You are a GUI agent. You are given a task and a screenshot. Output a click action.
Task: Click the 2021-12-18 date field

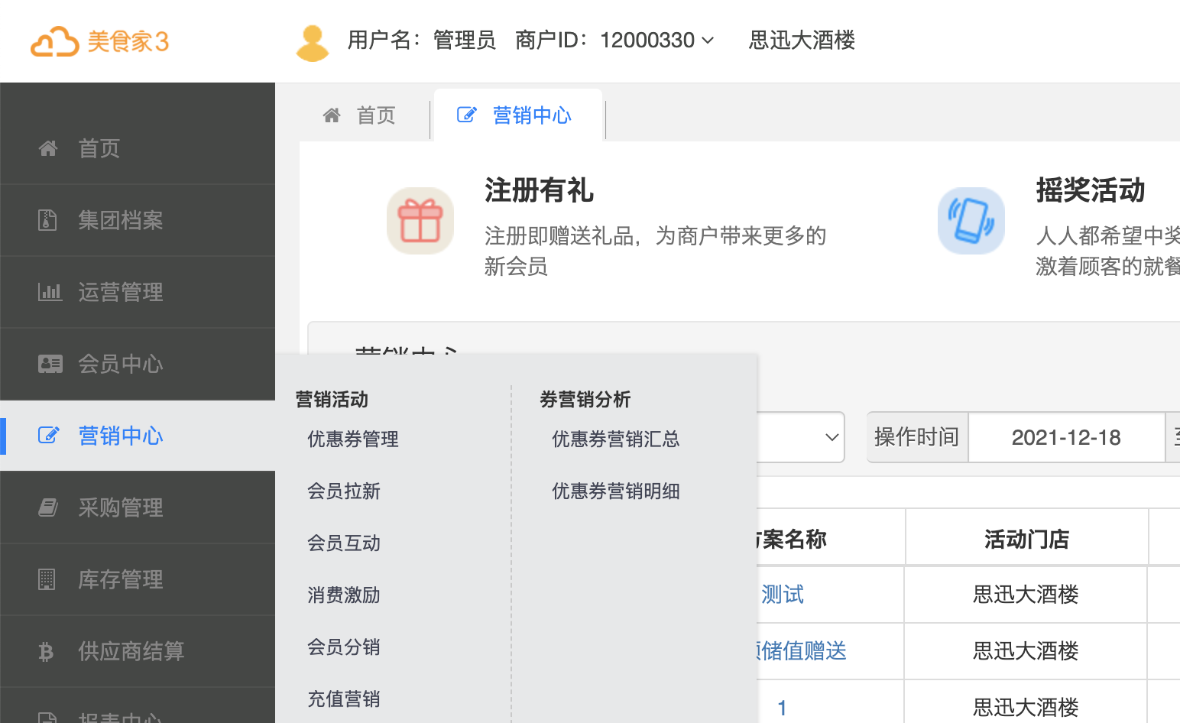click(x=1065, y=436)
